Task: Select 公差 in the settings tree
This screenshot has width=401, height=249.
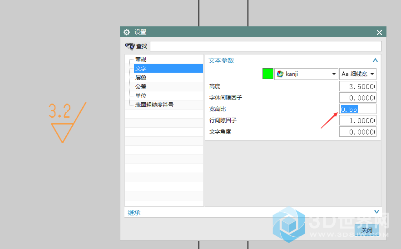Action: pos(141,86)
